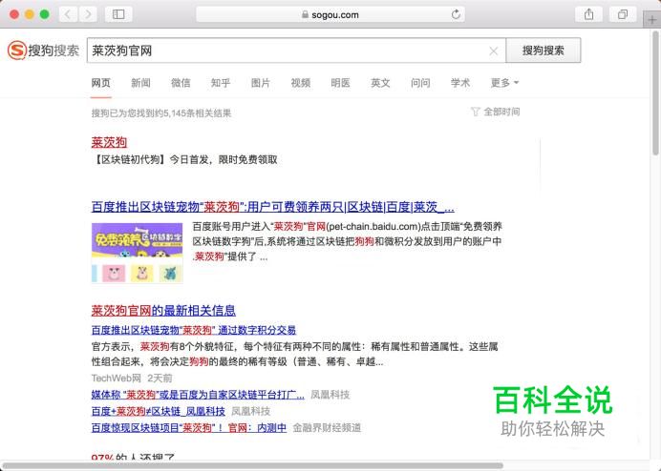Click the 金融界财经频道 source label
Screen dimensions: 661x471
(x=327, y=428)
